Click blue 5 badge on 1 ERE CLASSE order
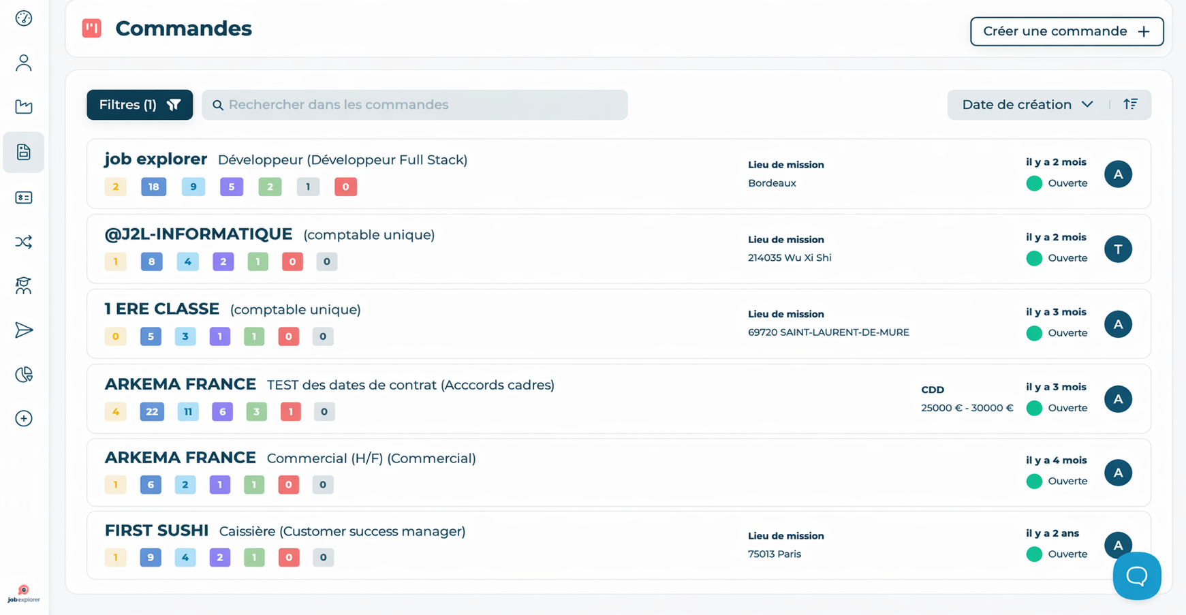Screen dimensions: 1186x615 151,336
